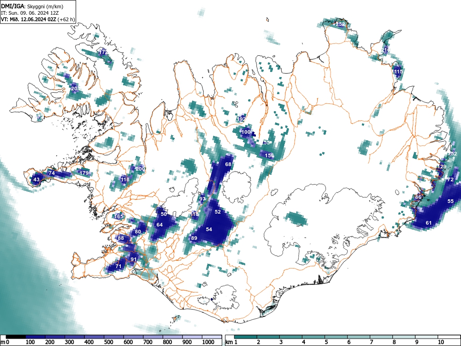
Task: Click the 50 value label
Action: (164, 214)
